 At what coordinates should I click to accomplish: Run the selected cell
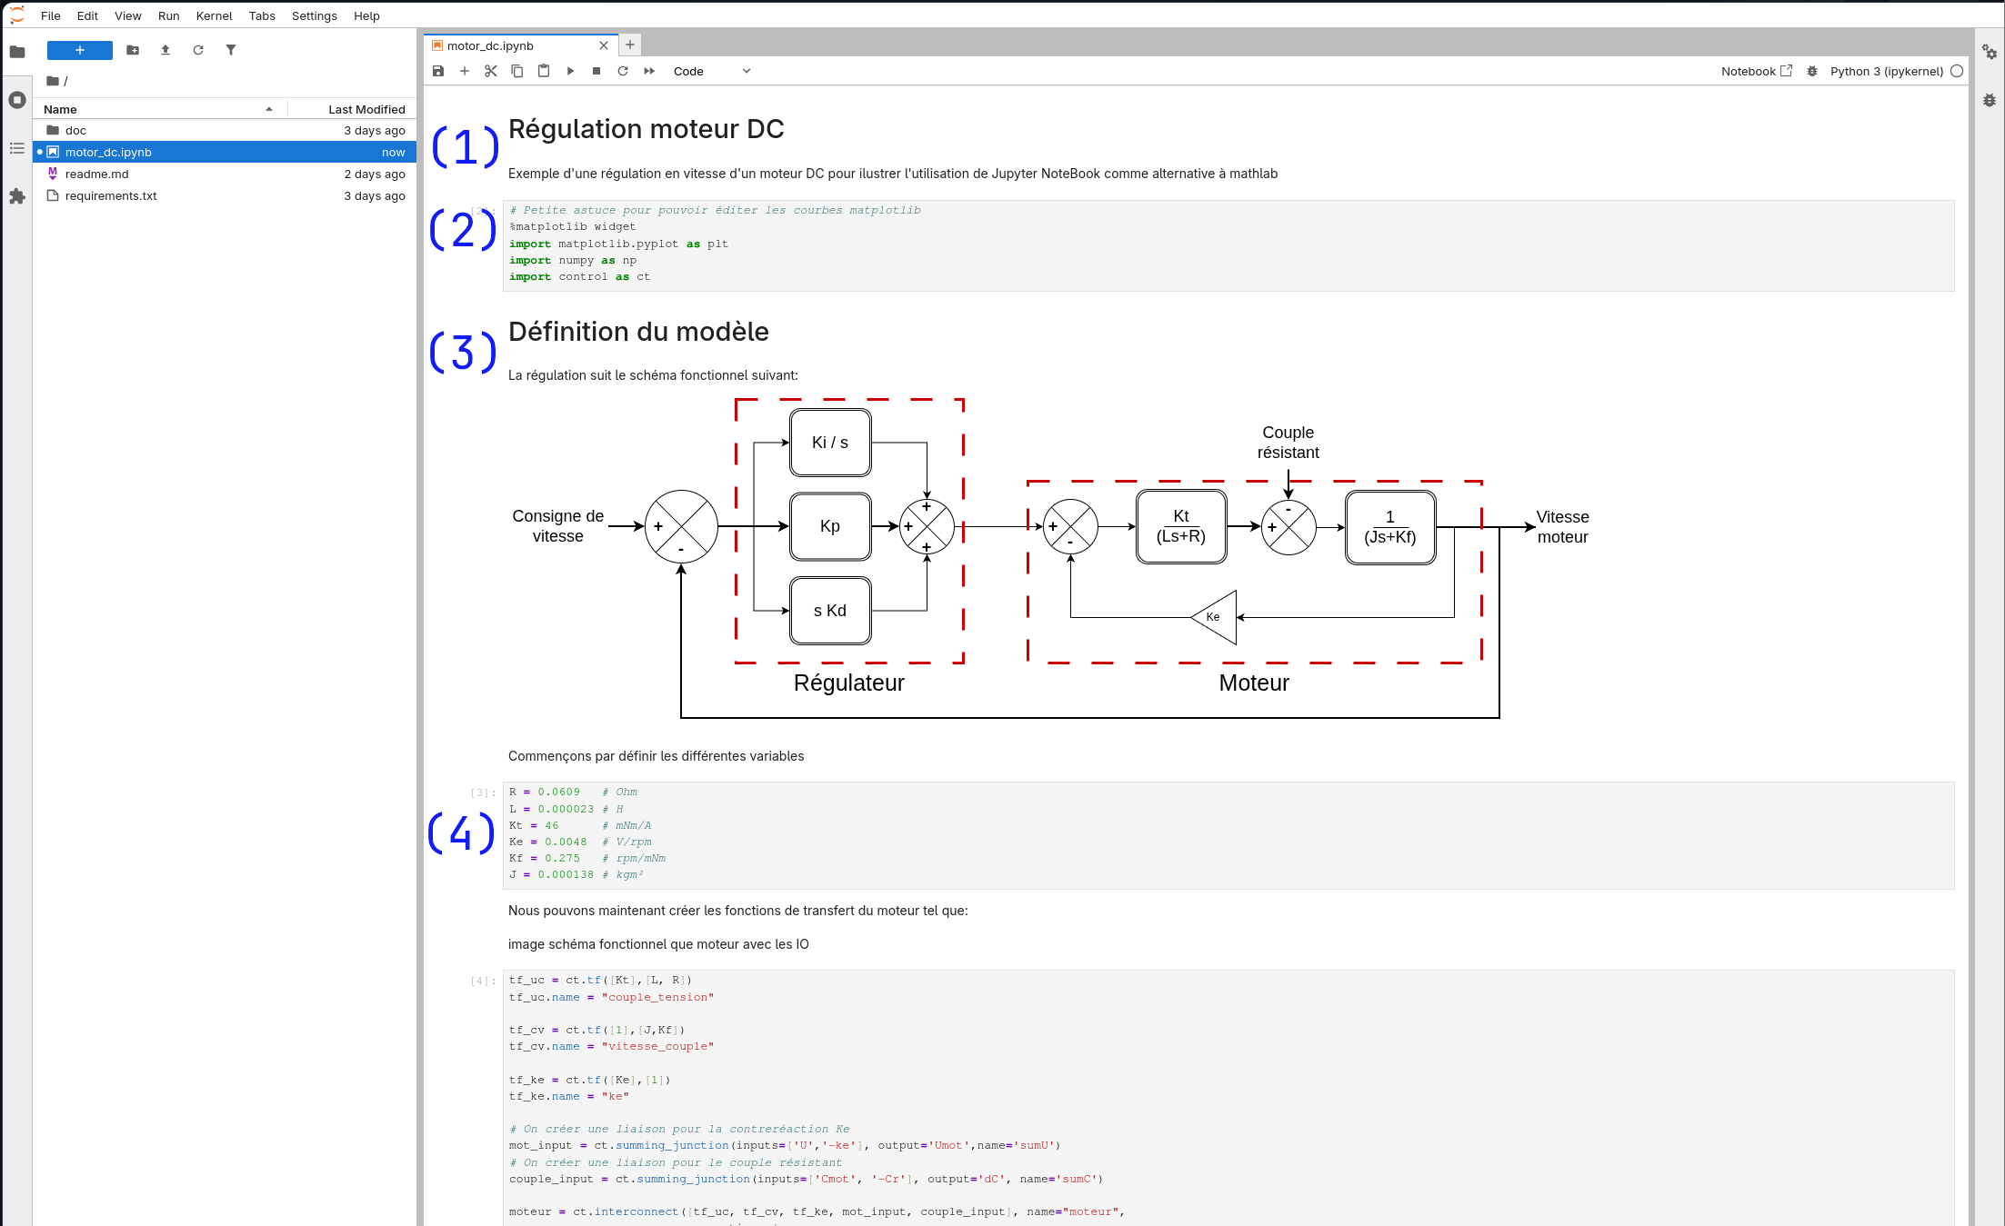tap(570, 71)
